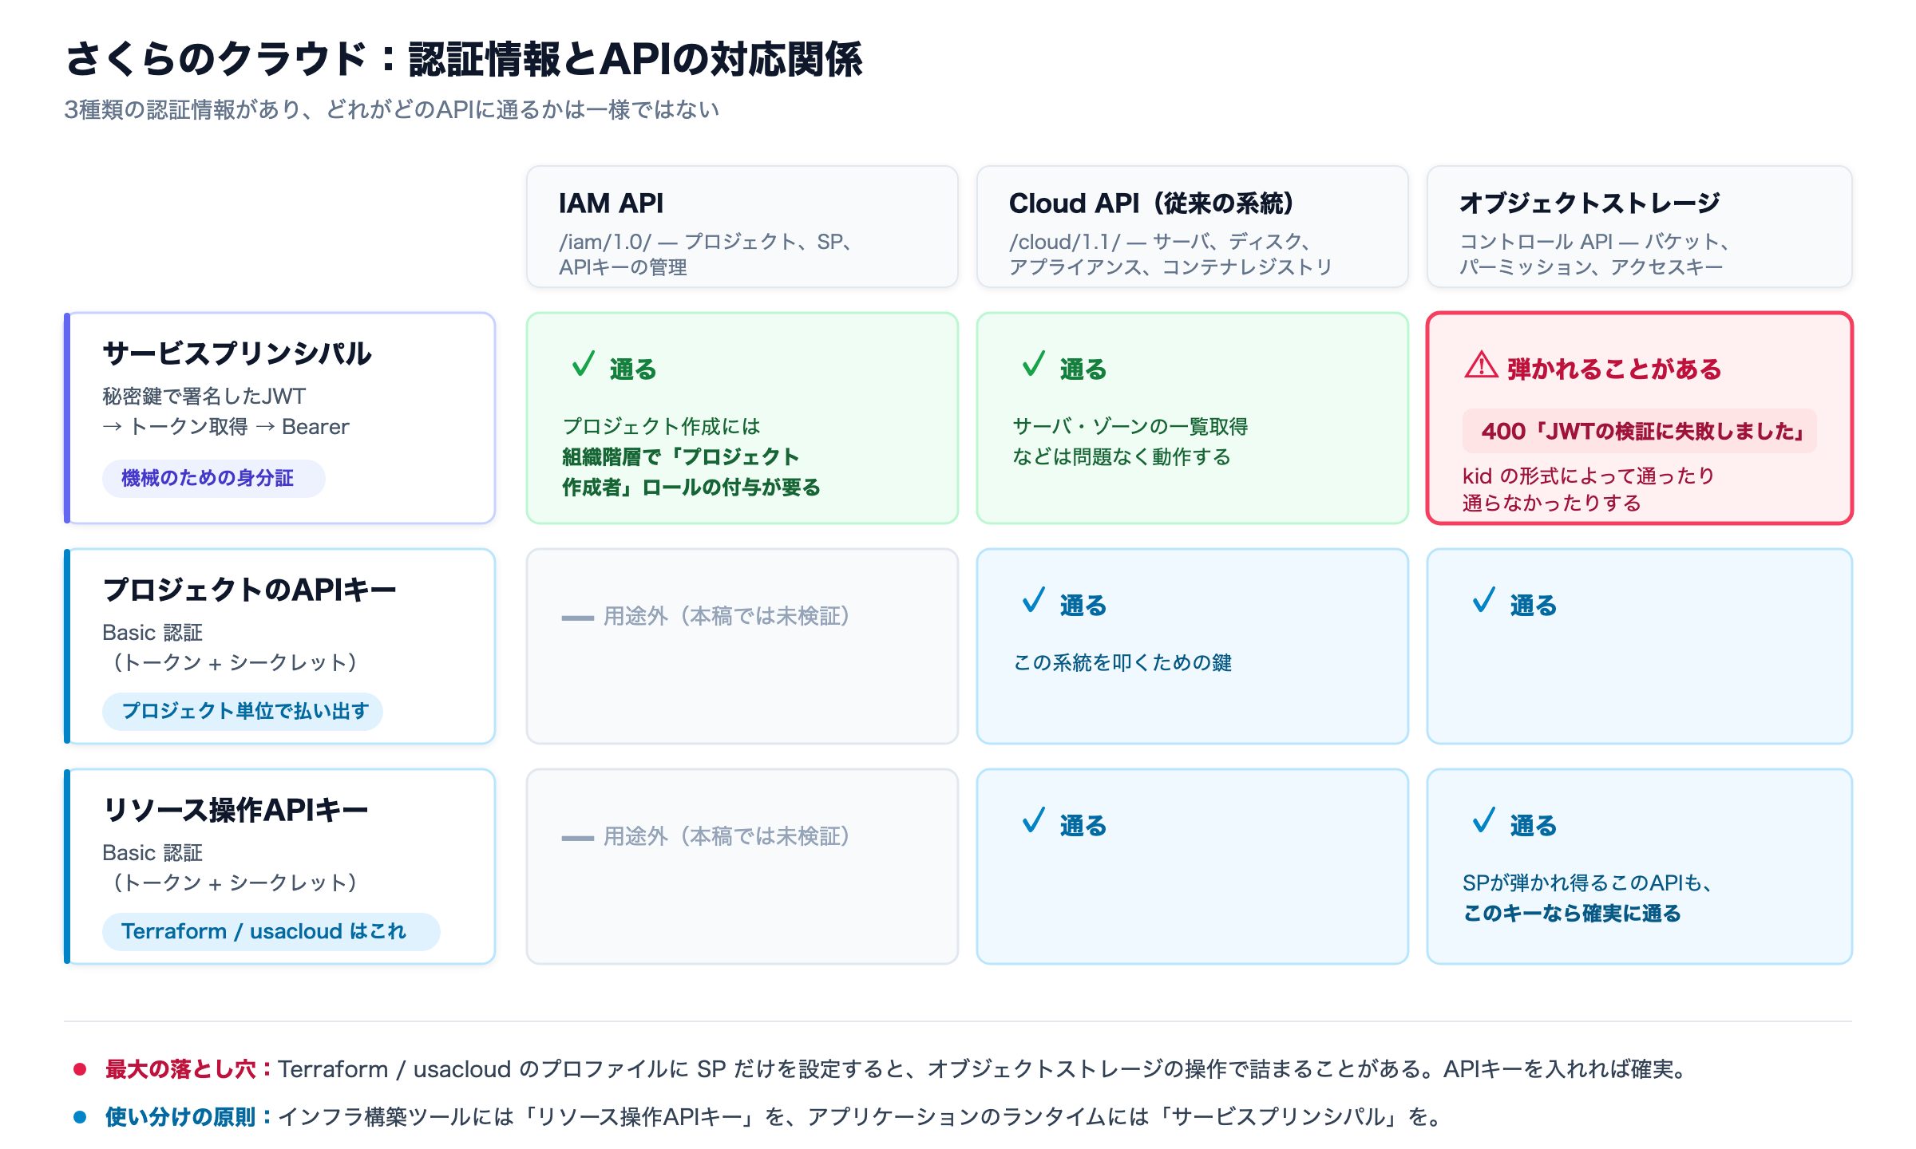
Task: Click the '/cloud/1.1/ — サーバ、ディスク、' description
Action: point(1160,242)
